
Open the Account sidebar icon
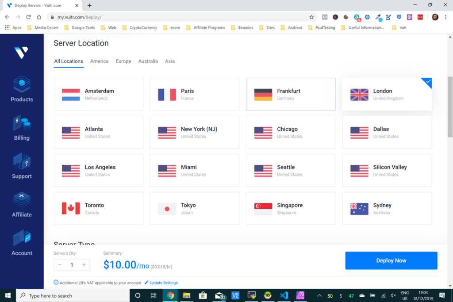(x=22, y=238)
